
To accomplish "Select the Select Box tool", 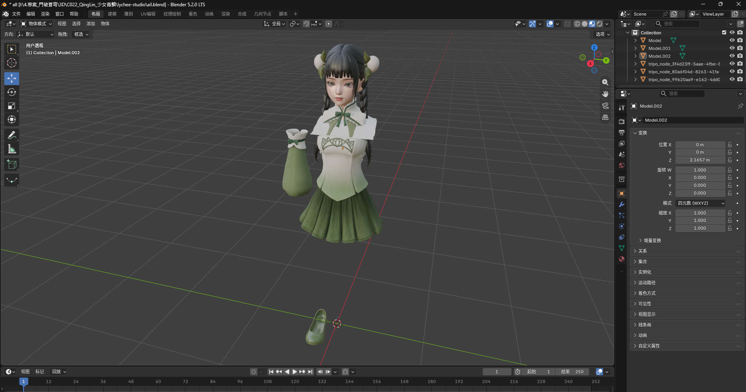I will click(x=12, y=49).
